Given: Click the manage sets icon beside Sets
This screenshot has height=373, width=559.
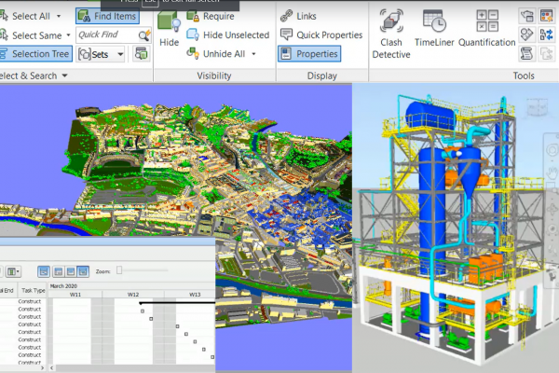Looking at the screenshot, I should [x=141, y=54].
